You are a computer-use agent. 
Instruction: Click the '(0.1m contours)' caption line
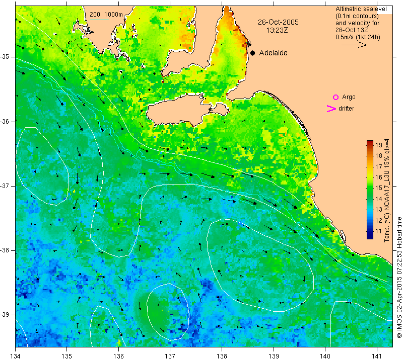[357, 16]
